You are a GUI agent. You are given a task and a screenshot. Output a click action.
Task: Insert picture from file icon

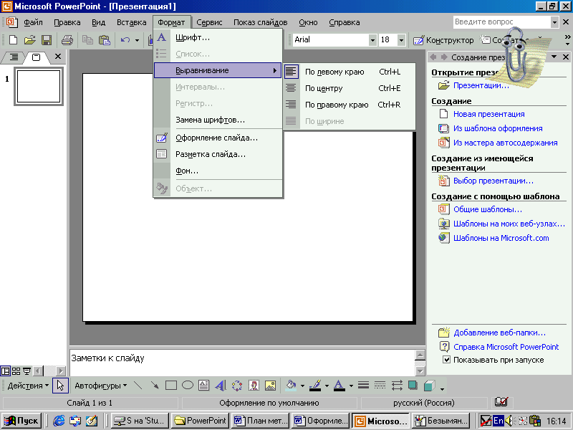point(270,386)
